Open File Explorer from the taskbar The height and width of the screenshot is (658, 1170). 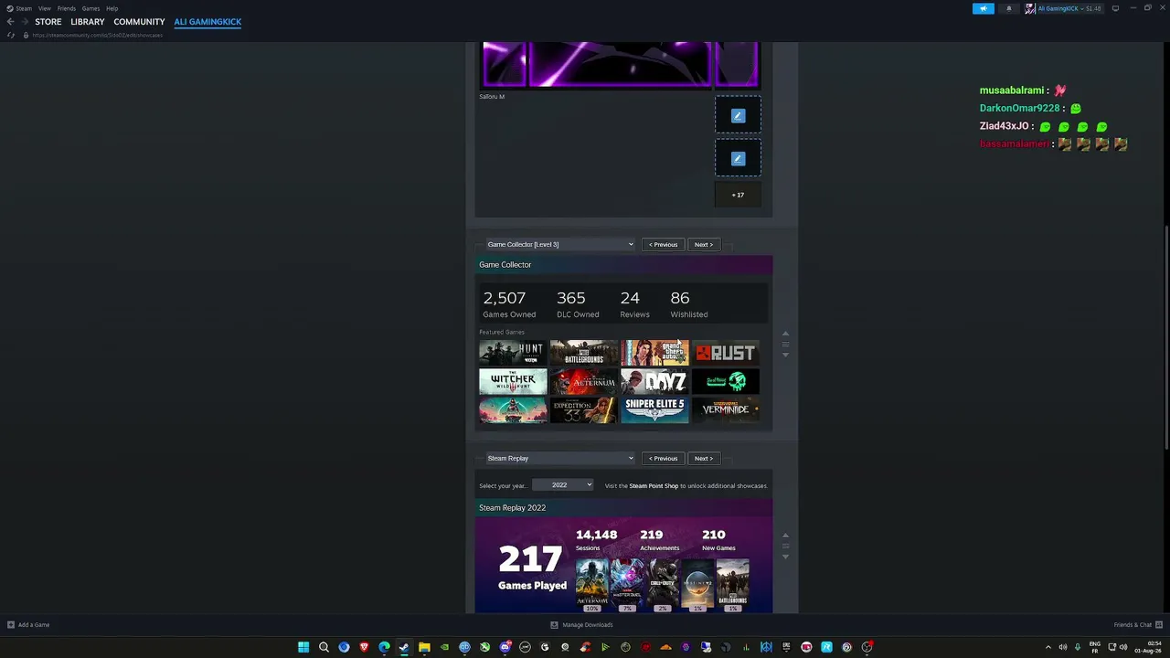(424, 647)
